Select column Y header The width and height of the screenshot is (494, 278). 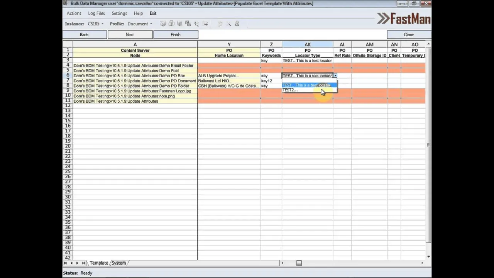pyautogui.click(x=229, y=45)
